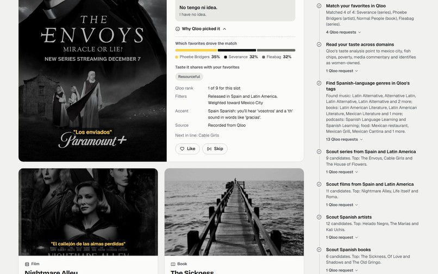Click the yellow Phoebe Bridgers match bar
The height and width of the screenshot is (274, 438).
pyautogui.click(x=196, y=51)
